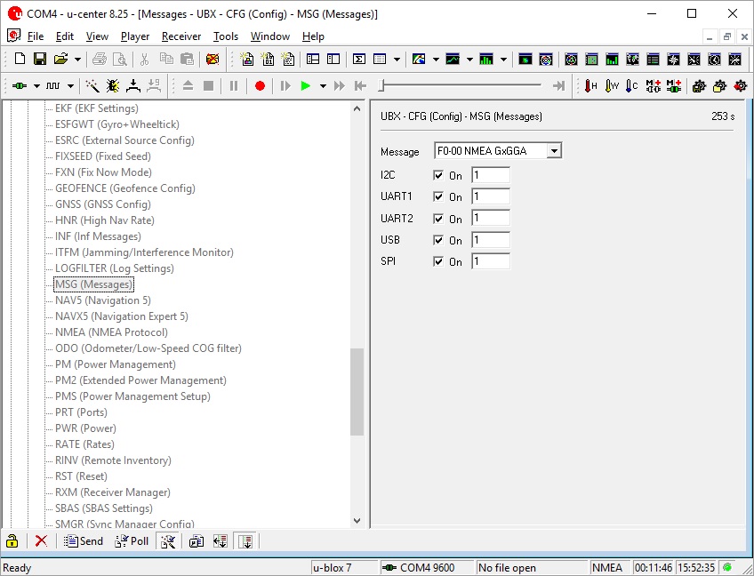
Task: Click the SPI rate input field
Action: coord(491,261)
